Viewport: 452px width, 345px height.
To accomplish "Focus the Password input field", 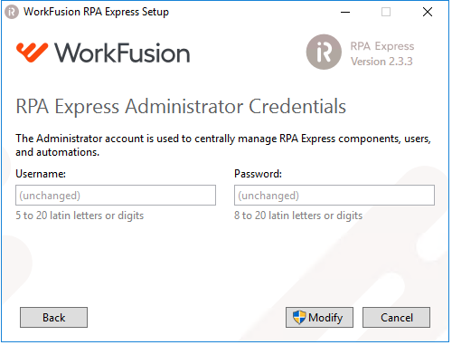I will (x=334, y=196).
